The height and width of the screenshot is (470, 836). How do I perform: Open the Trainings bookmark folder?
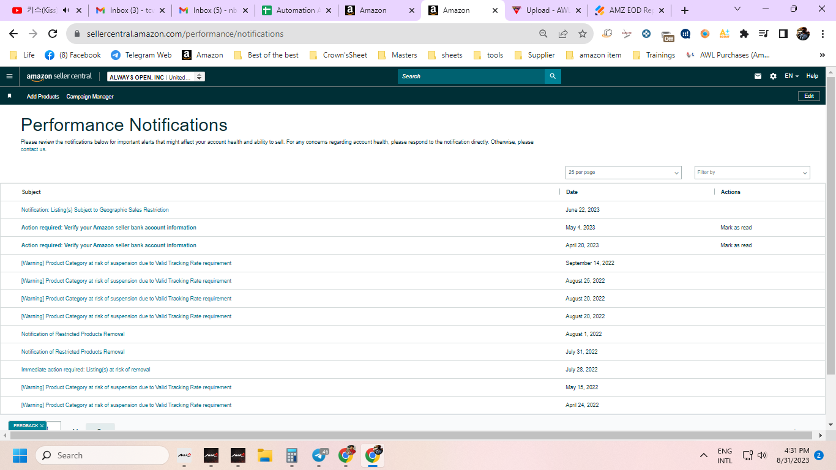(x=654, y=55)
